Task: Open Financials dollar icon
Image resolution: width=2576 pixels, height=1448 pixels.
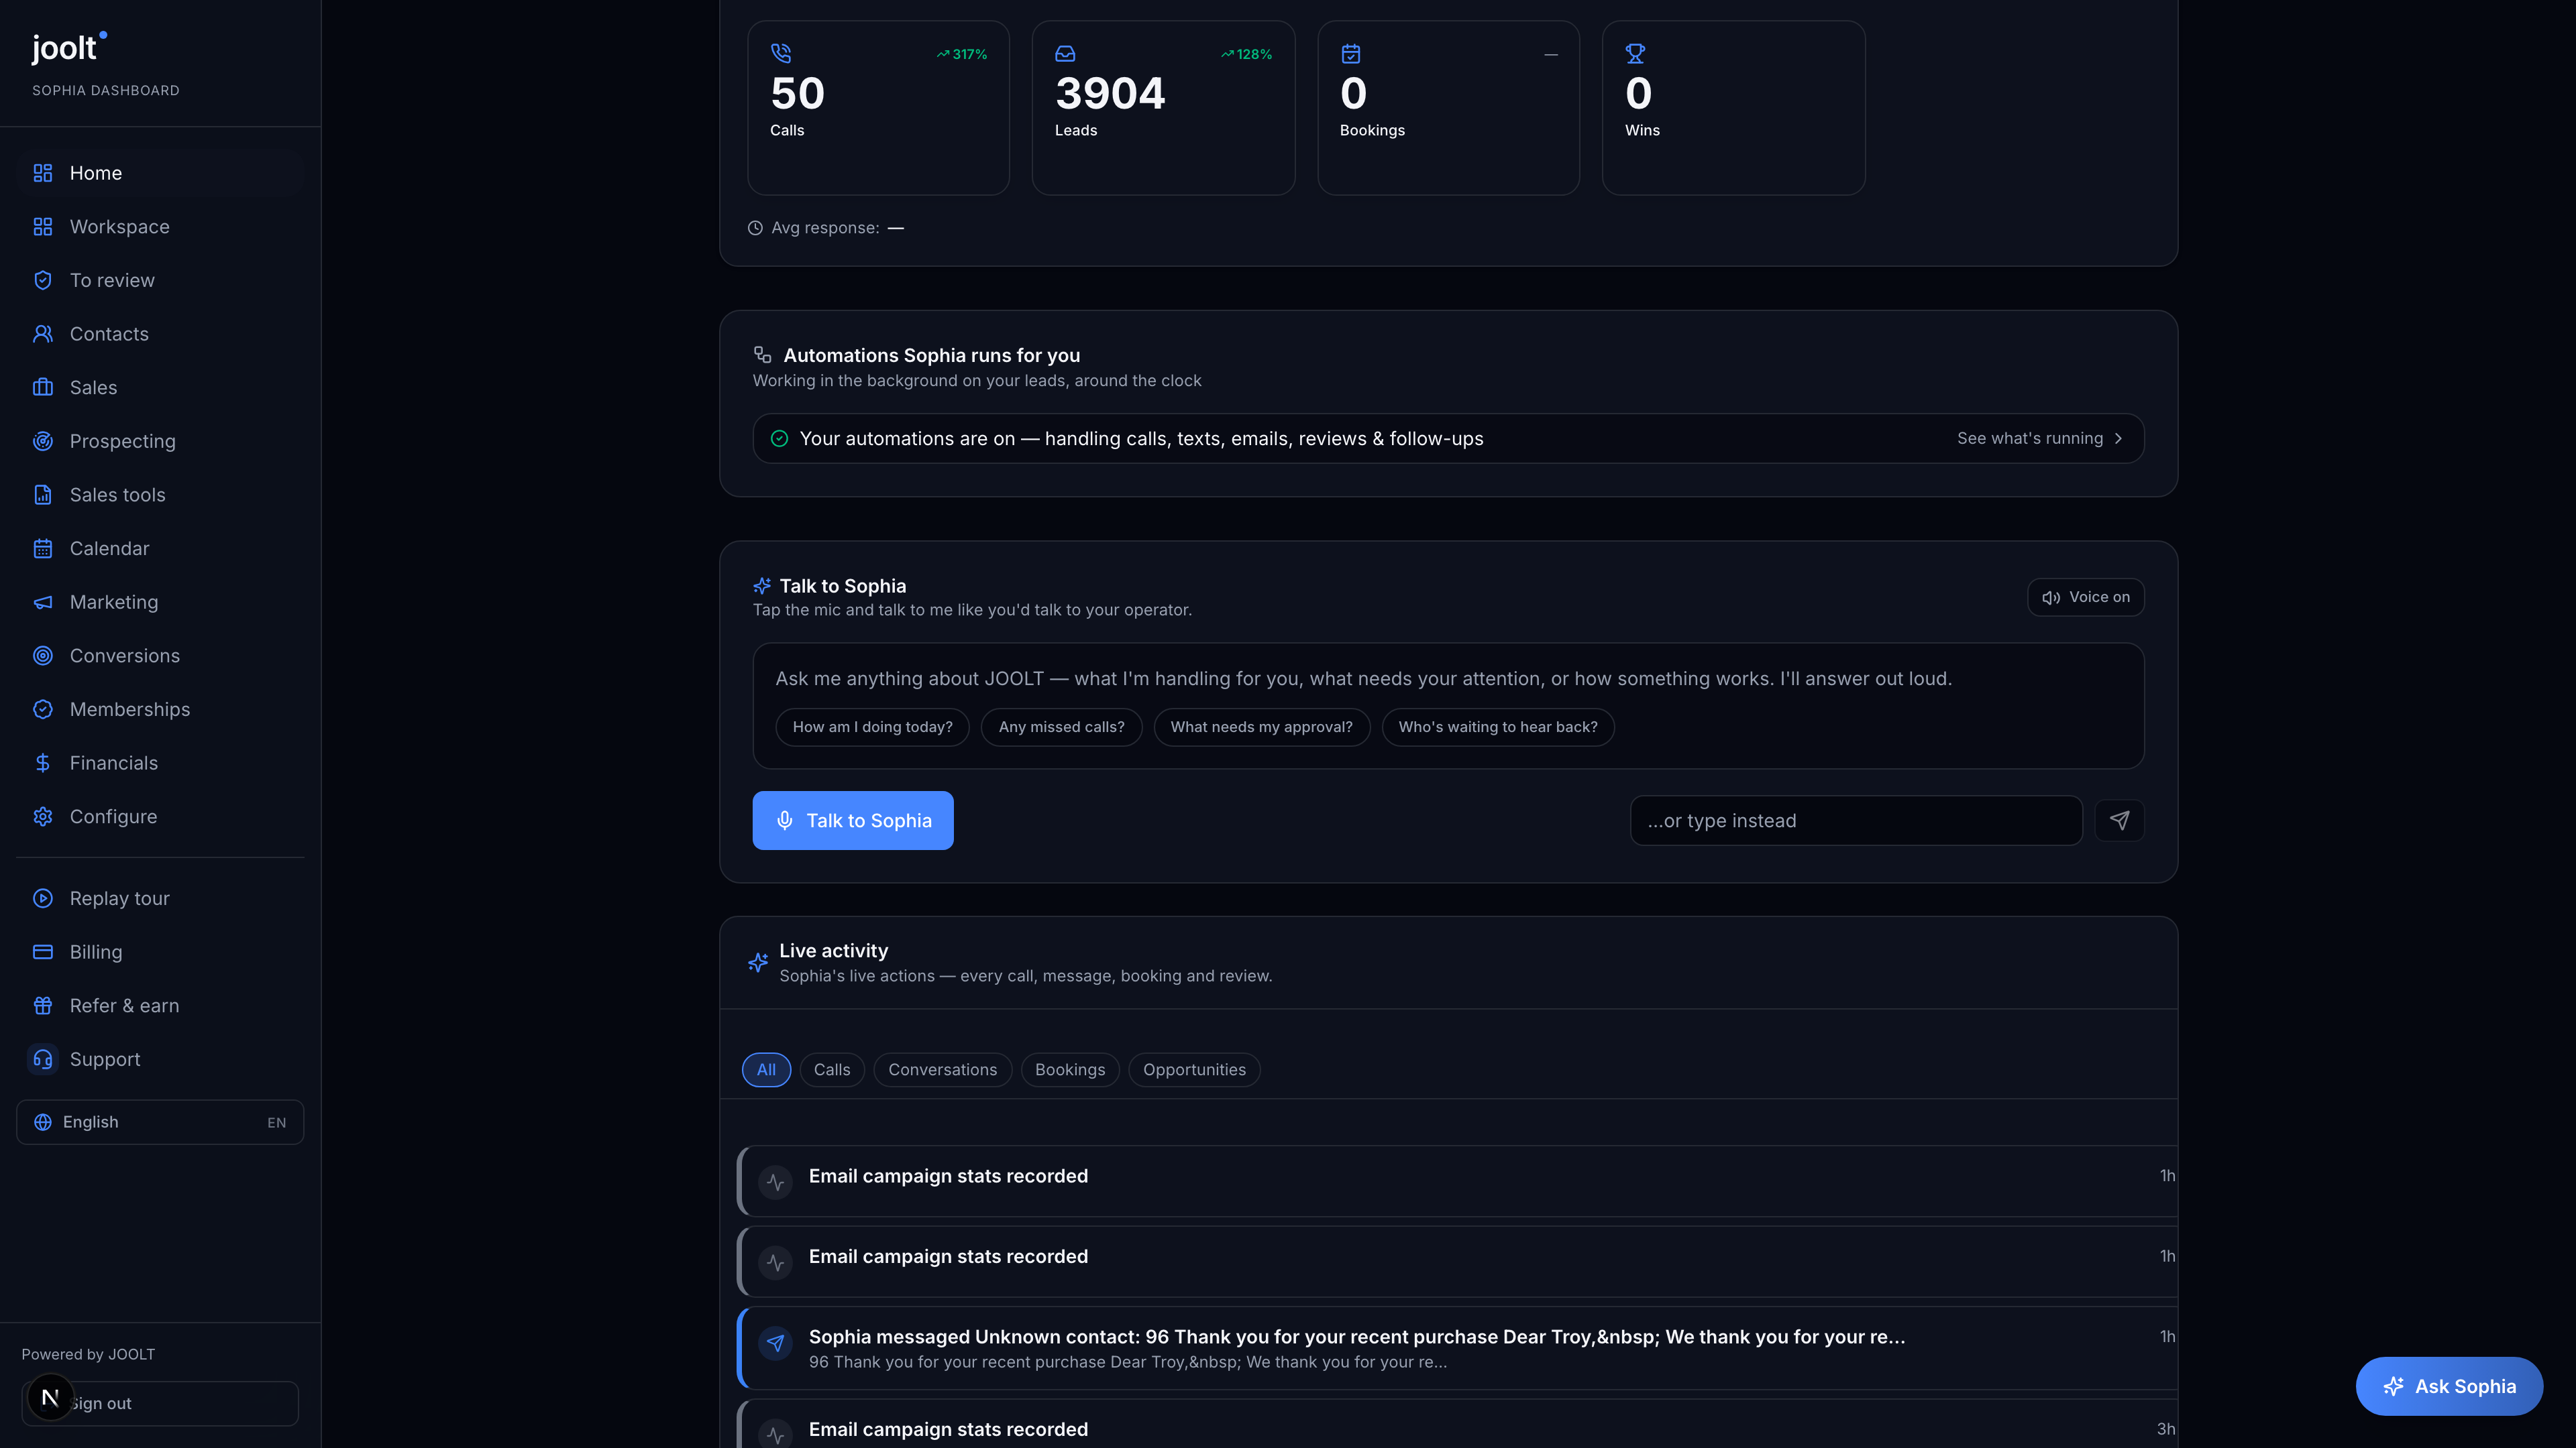Action: coord(43,764)
